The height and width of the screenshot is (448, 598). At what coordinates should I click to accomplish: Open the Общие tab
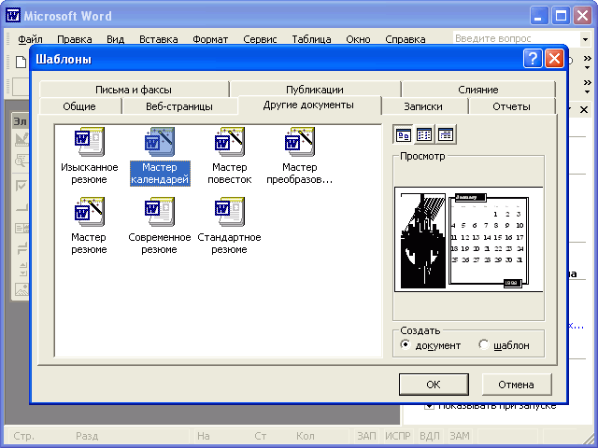click(x=79, y=106)
